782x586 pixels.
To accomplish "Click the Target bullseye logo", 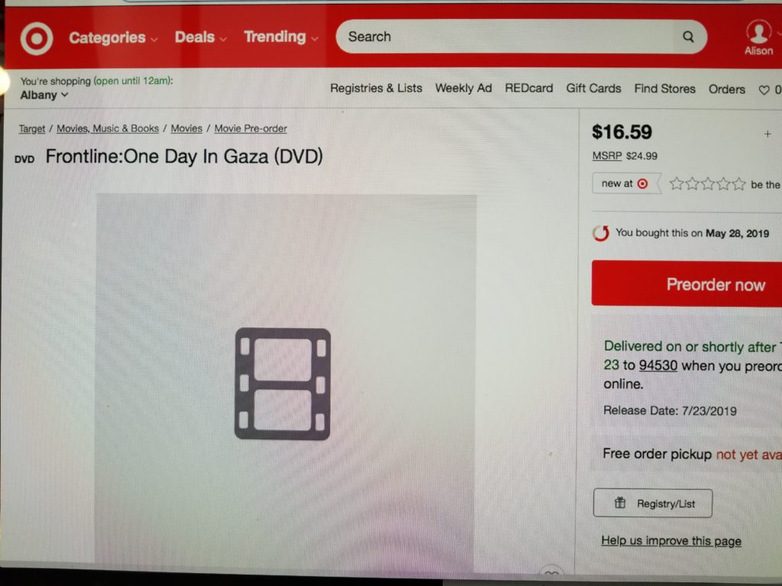I will (37, 38).
